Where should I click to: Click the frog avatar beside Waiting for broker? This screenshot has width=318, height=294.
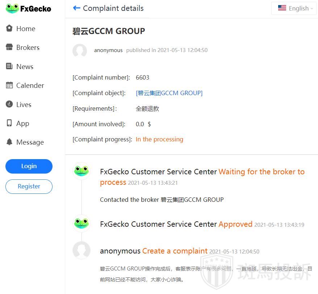point(81,171)
